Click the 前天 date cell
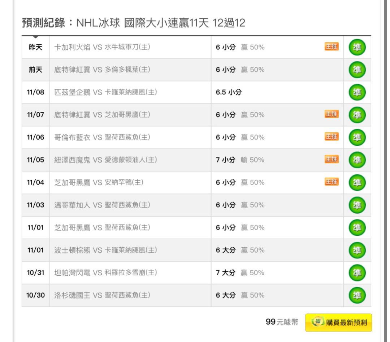The image size is (390, 342). point(35,70)
